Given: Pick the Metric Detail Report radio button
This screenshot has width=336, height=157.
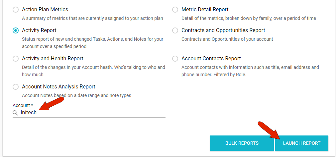Looking at the screenshot, I should (175, 10).
